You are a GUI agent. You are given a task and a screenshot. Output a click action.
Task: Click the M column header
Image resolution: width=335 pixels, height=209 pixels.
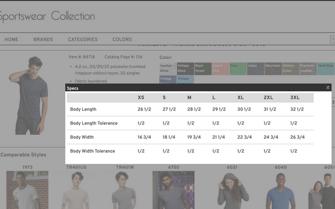tap(189, 98)
